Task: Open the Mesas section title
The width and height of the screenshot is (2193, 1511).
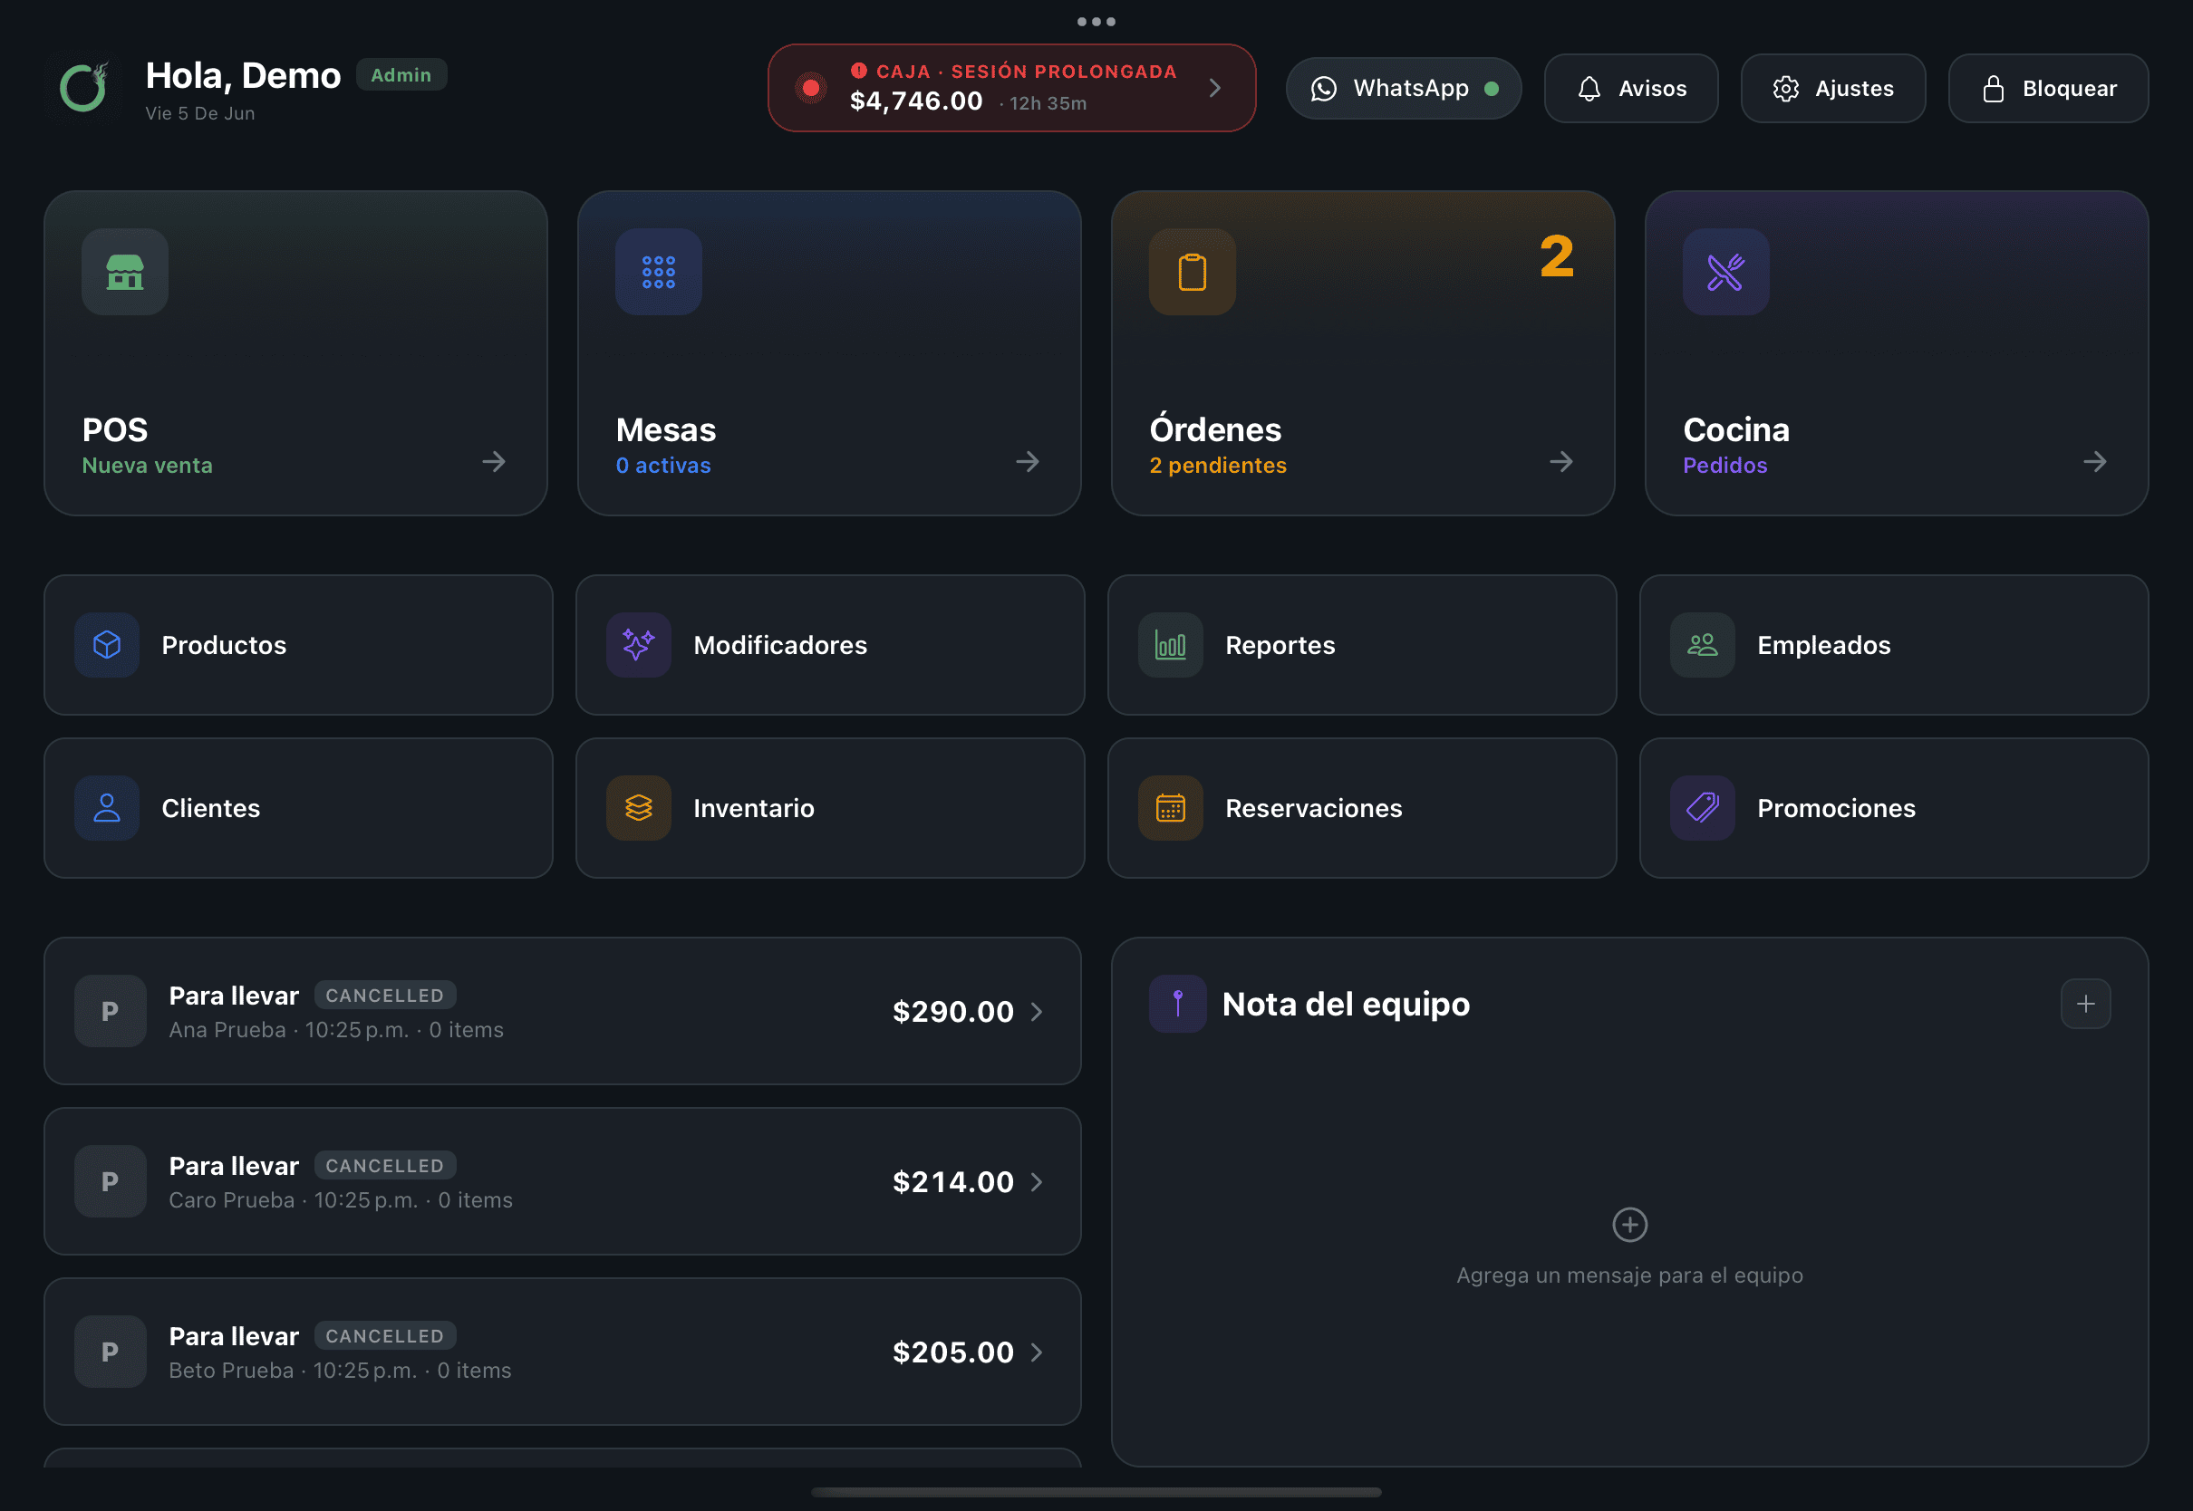Action: [x=666, y=429]
